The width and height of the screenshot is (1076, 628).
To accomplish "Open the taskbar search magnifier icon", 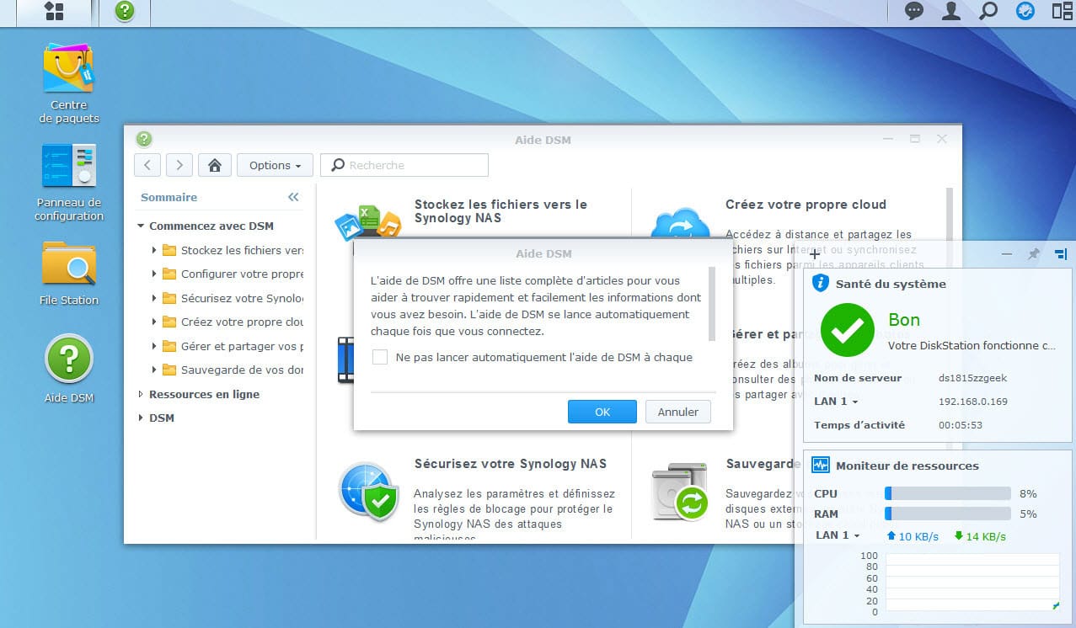I will [988, 12].
